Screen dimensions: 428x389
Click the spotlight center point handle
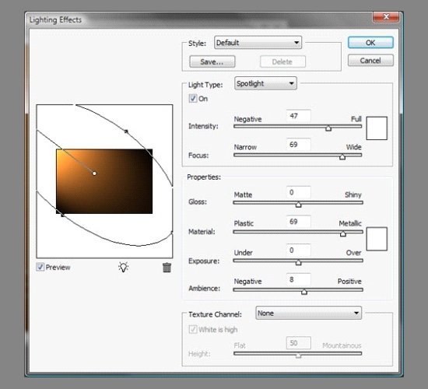point(94,173)
